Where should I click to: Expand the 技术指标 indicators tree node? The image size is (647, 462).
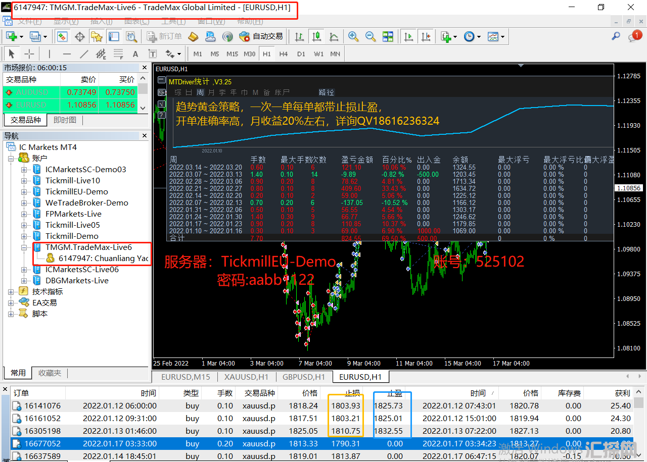(11, 292)
